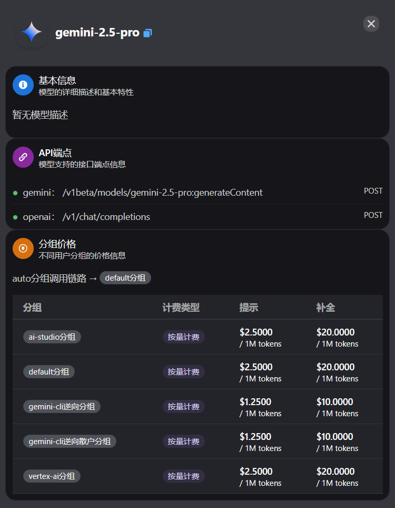Click the default分组 tag in auto chain
Image resolution: width=395 pixels, height=508 pixels.
pyautogui.click(x=125, y=278)
